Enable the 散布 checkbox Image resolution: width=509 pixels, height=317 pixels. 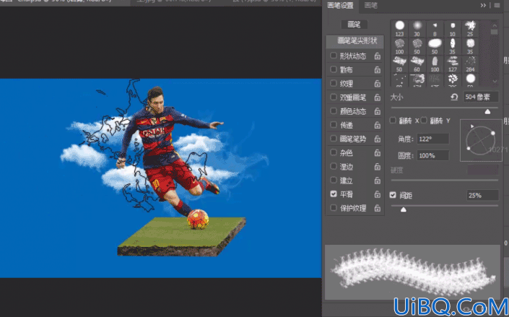(334, 69)
